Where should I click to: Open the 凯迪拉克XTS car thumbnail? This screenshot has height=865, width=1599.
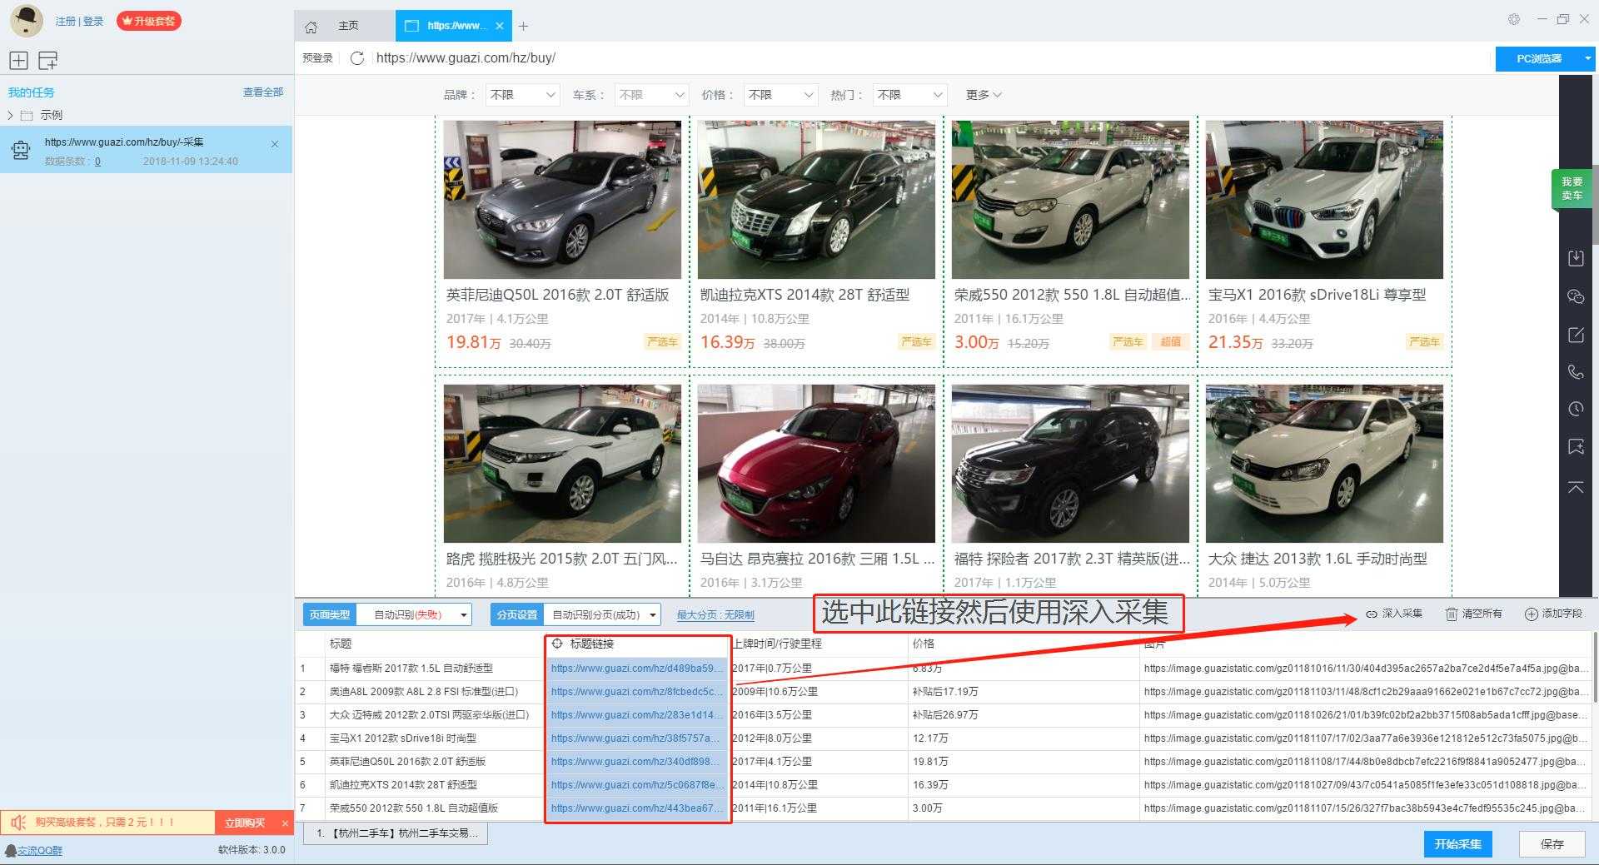coord(816,200)
